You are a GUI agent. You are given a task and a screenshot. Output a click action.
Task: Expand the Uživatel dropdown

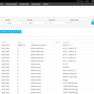coord(36,23)
